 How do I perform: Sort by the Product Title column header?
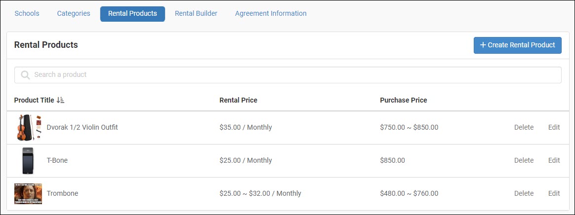tap(34, 100)
